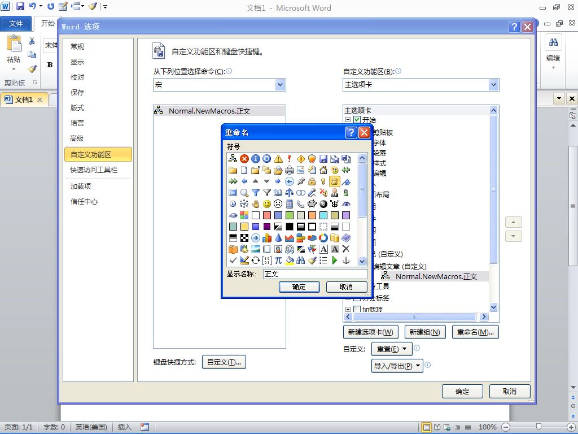
Task: Select the house symbol
Action: tap(323, 170)
